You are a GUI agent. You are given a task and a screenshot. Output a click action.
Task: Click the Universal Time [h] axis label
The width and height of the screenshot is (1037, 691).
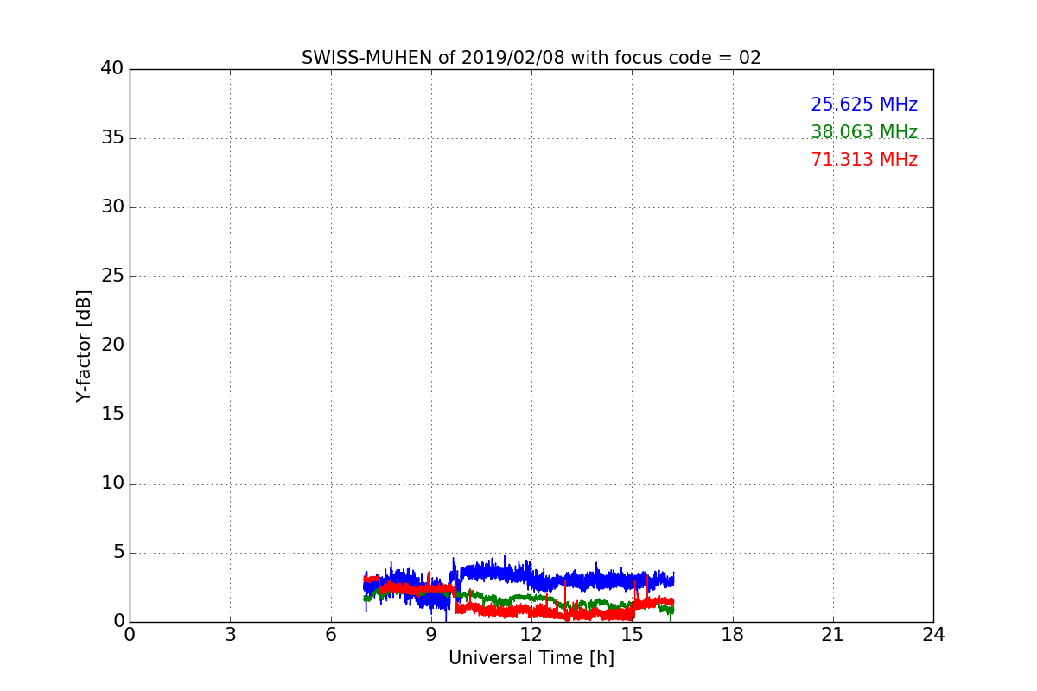(x=531, y=658)
